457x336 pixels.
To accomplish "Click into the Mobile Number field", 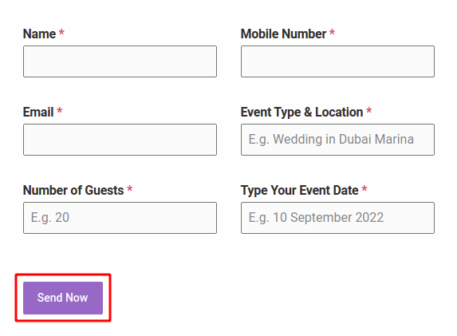I will 337,61.
